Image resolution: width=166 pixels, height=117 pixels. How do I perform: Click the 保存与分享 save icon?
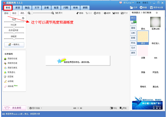(x=151, y=7)
